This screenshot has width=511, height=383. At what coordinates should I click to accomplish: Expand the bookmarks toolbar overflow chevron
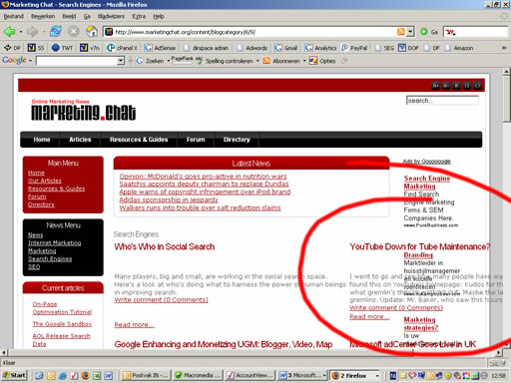[504, 48]
